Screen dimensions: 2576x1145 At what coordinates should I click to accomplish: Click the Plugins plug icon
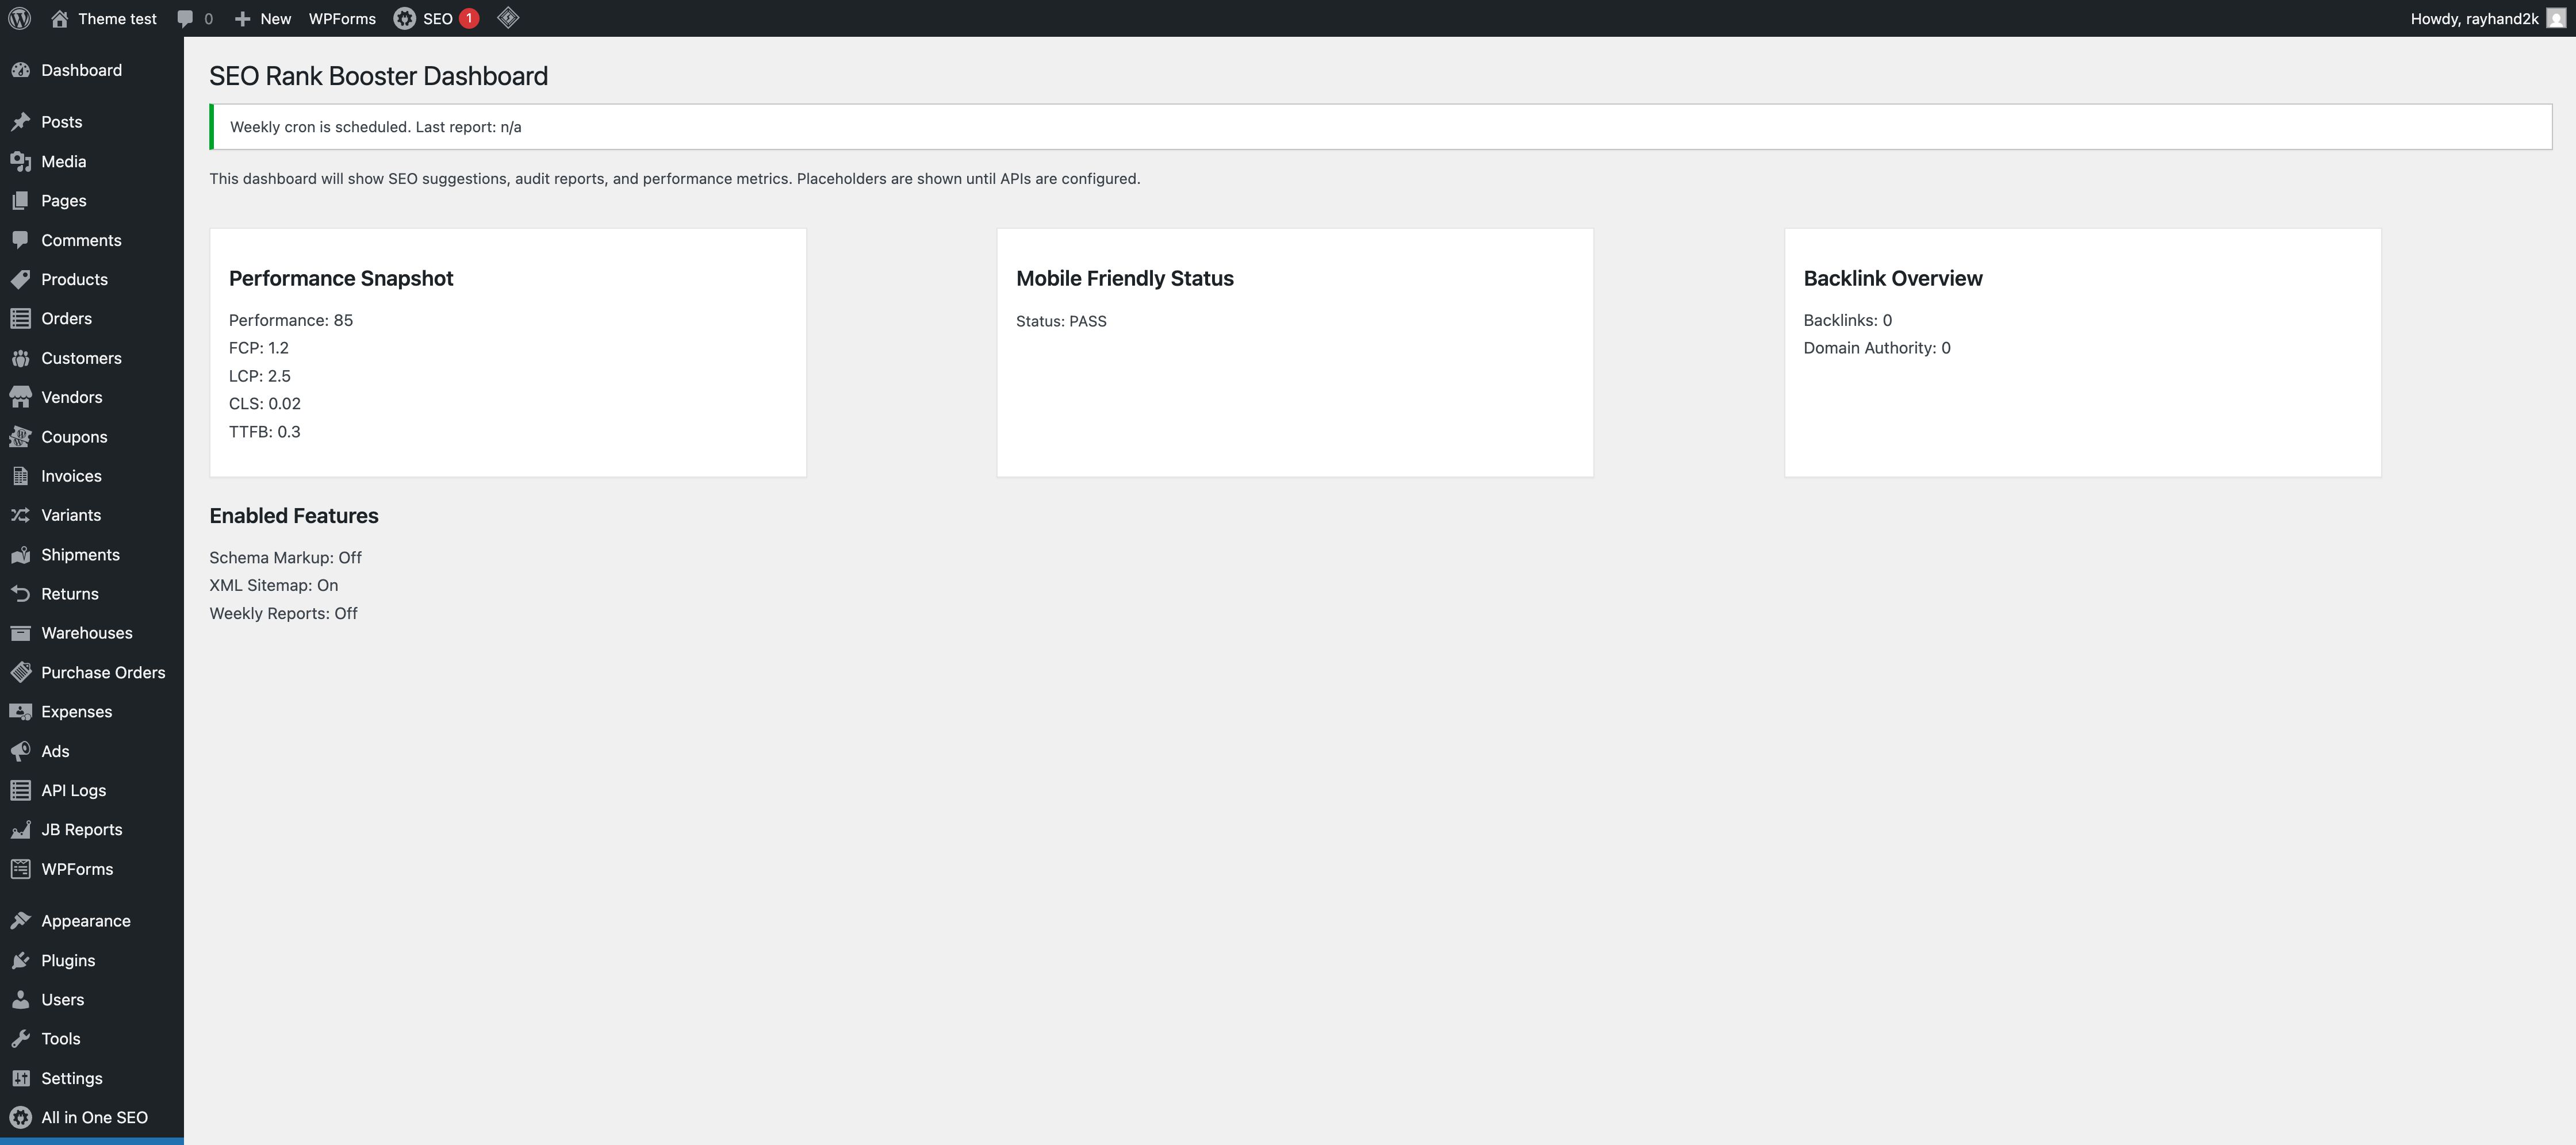click(21, 960)
